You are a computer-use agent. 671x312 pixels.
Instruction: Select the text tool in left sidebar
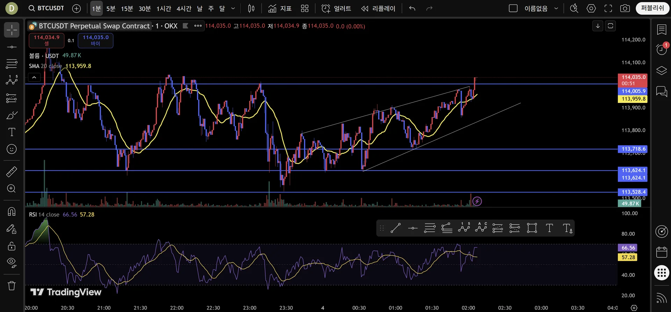(12, 132)
